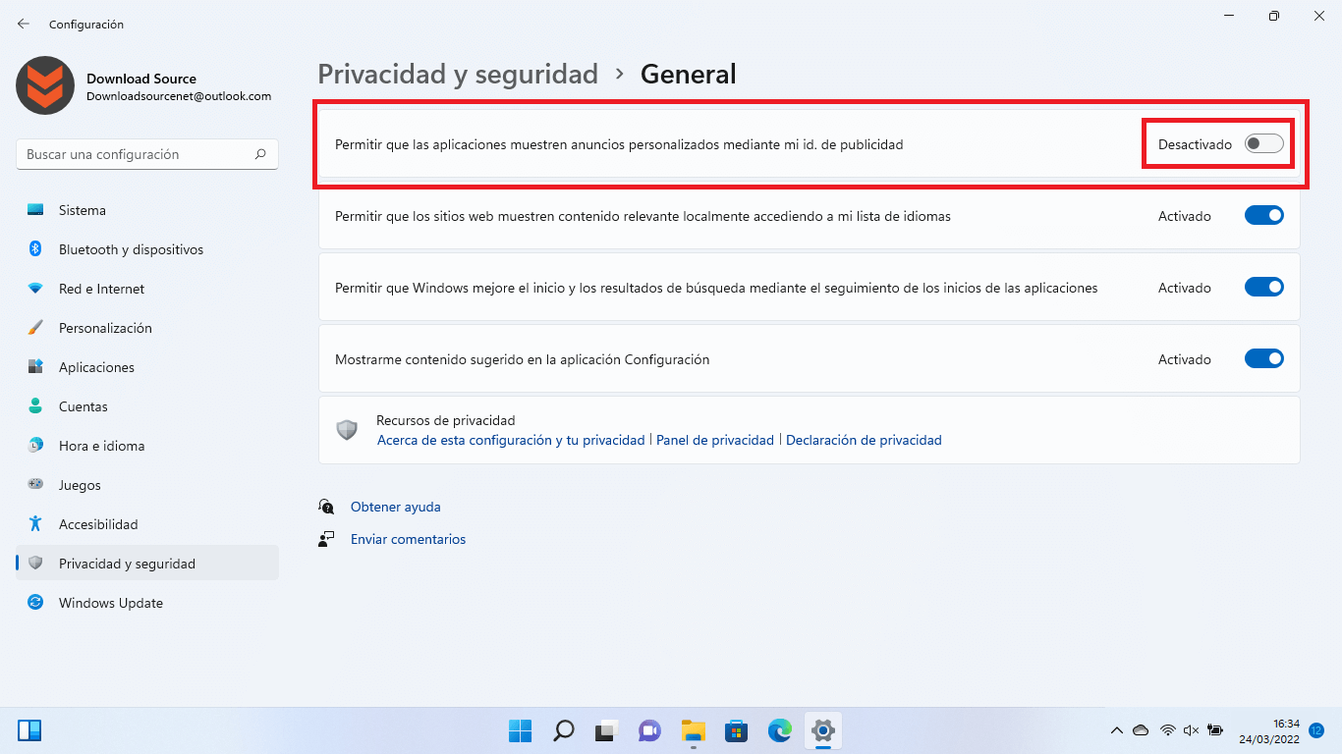1342x754 pixels.
Task: Open Accesibilidad settings
Action: pyautogui.click(x=147, y=524)
